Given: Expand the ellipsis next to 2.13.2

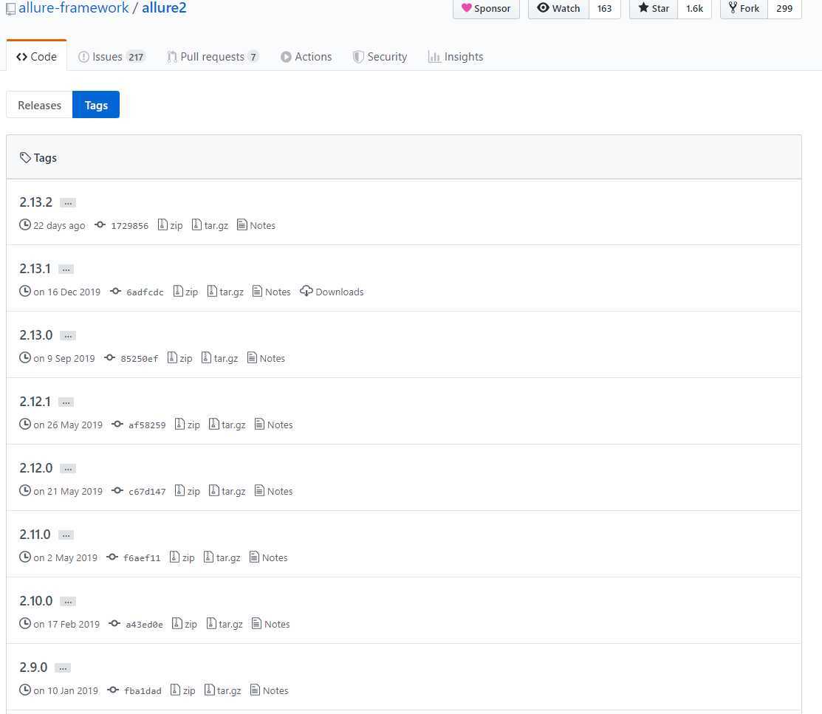Looking at the screenshot, I should tap(68, 203).
